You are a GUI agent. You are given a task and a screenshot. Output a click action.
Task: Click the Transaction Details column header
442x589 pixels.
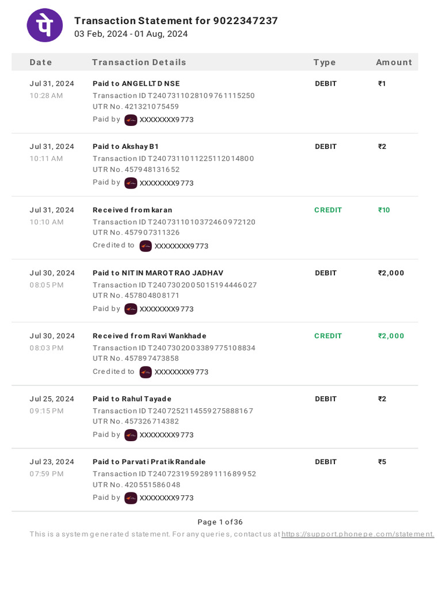click(139, 62)
